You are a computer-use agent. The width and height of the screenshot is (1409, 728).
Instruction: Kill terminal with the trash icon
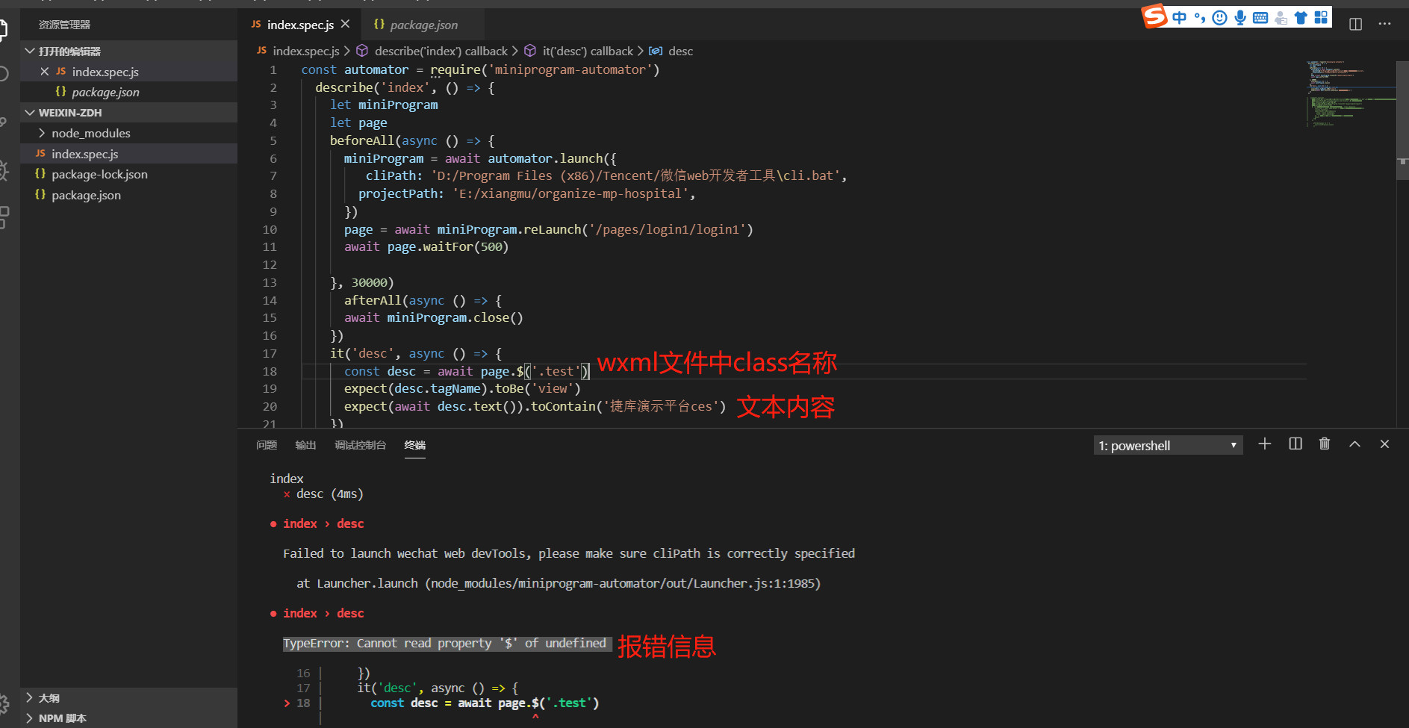coord(1324,444)
